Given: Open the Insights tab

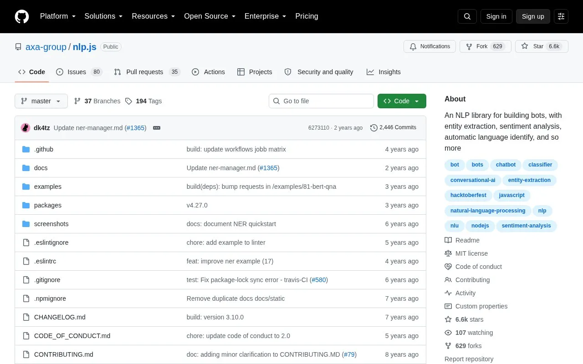Looking at the screenshot, I should (x=384, y=72).
